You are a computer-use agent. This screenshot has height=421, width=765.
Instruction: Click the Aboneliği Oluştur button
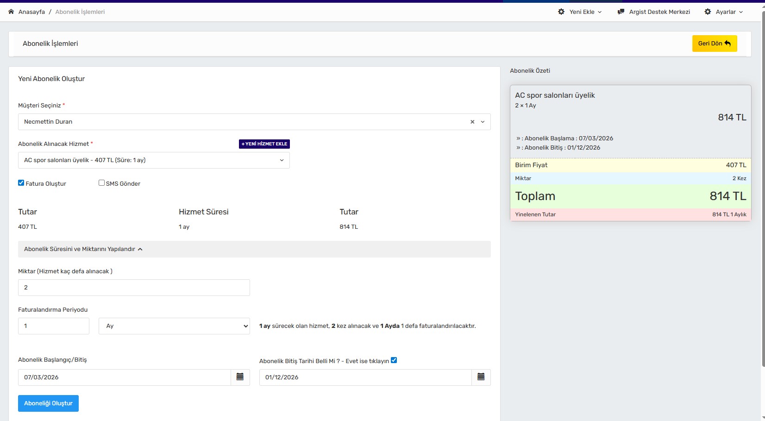click(x=48, y=403)
